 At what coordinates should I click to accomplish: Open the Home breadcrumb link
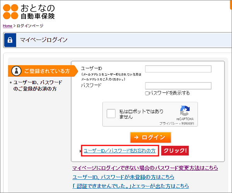(8, 26)
